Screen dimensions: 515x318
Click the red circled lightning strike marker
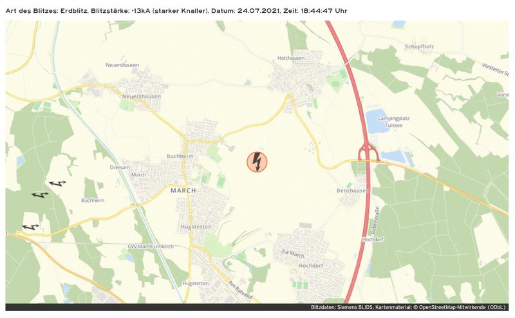pos(257,162)
